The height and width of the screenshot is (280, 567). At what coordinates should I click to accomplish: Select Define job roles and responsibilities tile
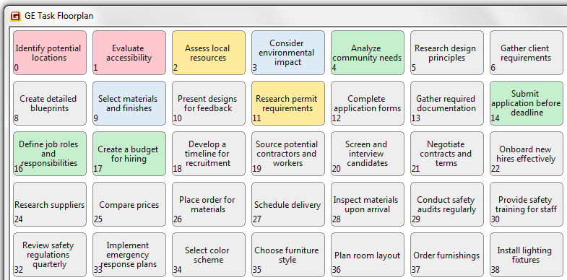pyautogui.click(x=50, y=154)
